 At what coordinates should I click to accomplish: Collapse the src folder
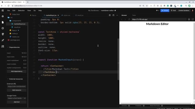10,18
